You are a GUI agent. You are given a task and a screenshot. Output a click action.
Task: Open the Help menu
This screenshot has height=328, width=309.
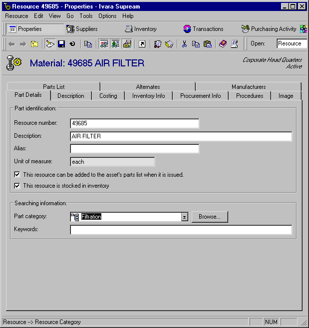[128, 16]
